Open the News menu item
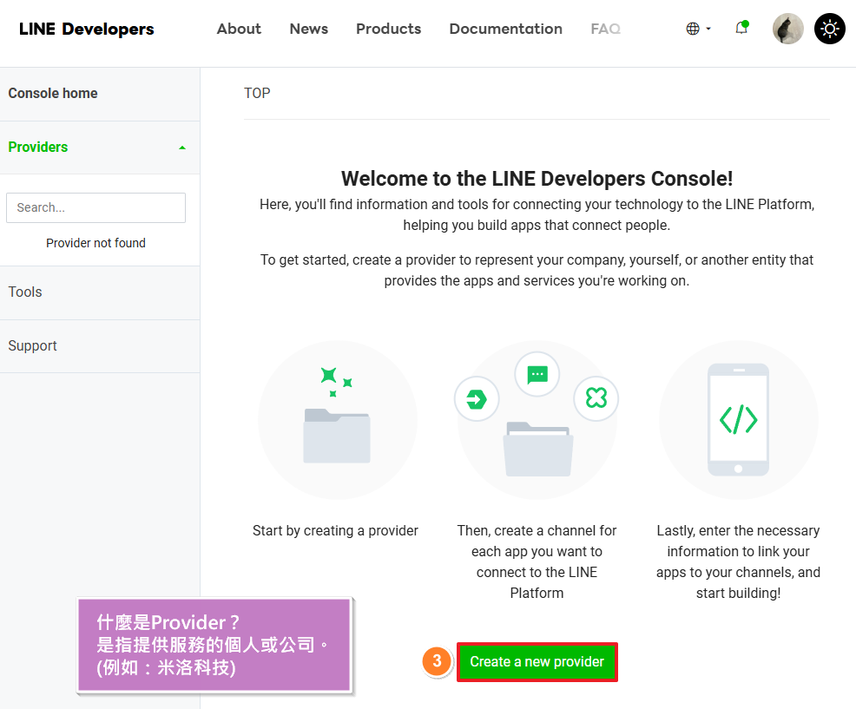This screenshot has width=856, height=709. tap(308, 29)
